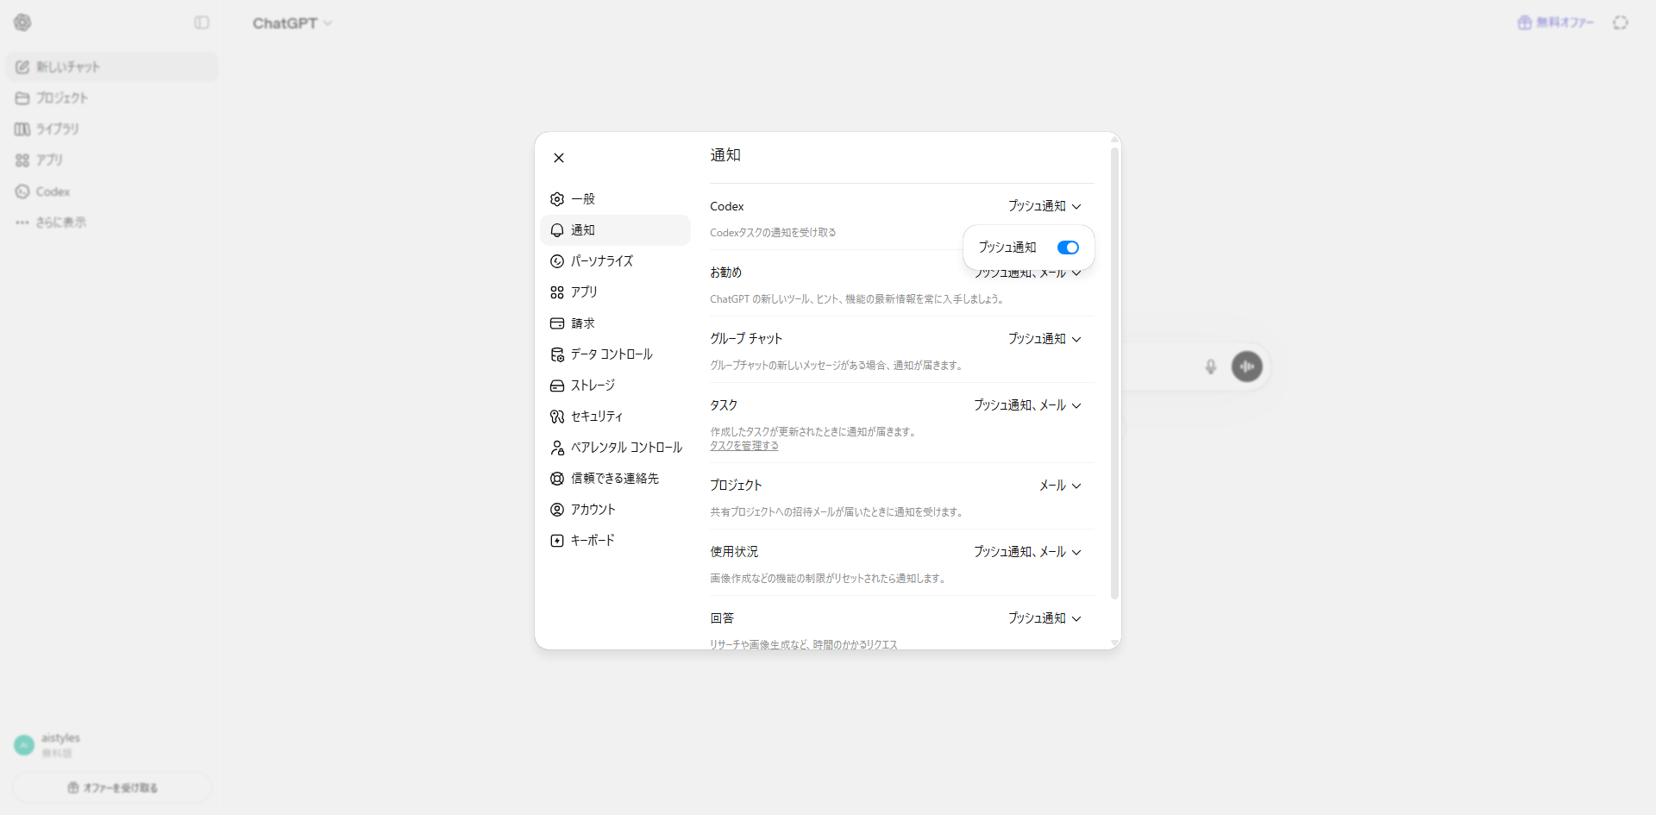
Task: Click the keyboard icon beside キーボード
Action: pyautogui.click(x=557, y=541)
